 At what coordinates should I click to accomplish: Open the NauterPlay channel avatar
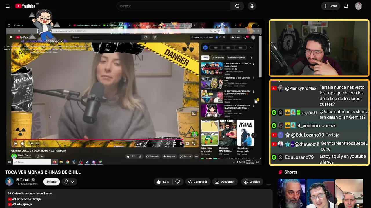pos(14,156)
